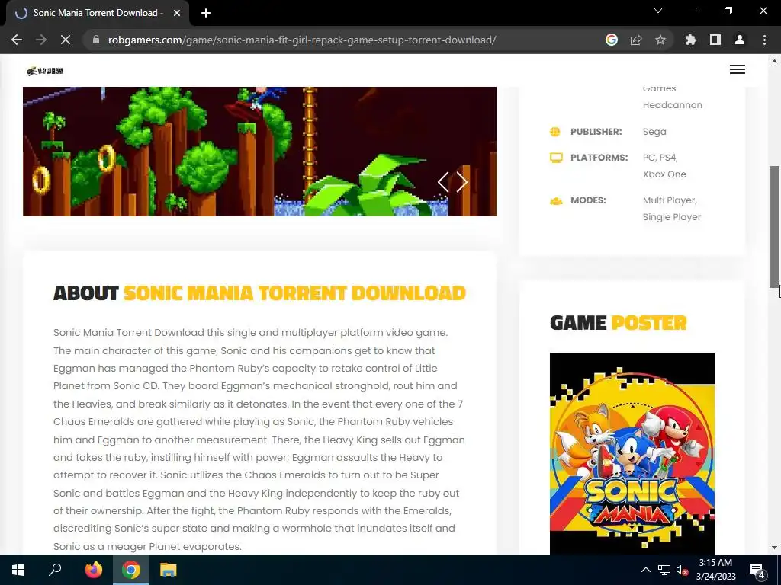Viewport: 781px width, 585px height.
Task: Show previous screenshot in slider
Action: pos(443,182)
